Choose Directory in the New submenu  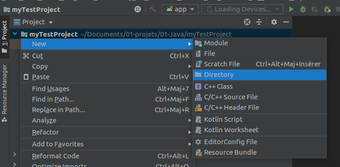click(x=259, y=75)
